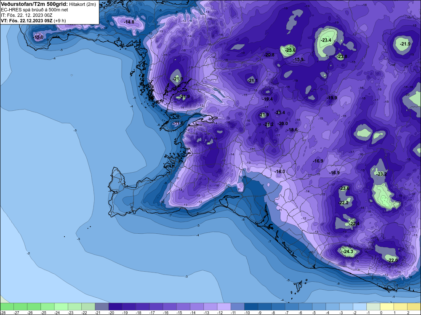The image size is (421, 315).
Task: Select the -19 legend color swatch
Action: pos(129,307)
